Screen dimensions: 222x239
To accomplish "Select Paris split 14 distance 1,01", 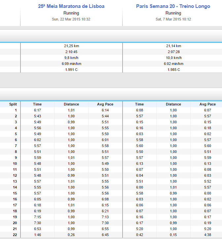I will (x=173, y=187).
